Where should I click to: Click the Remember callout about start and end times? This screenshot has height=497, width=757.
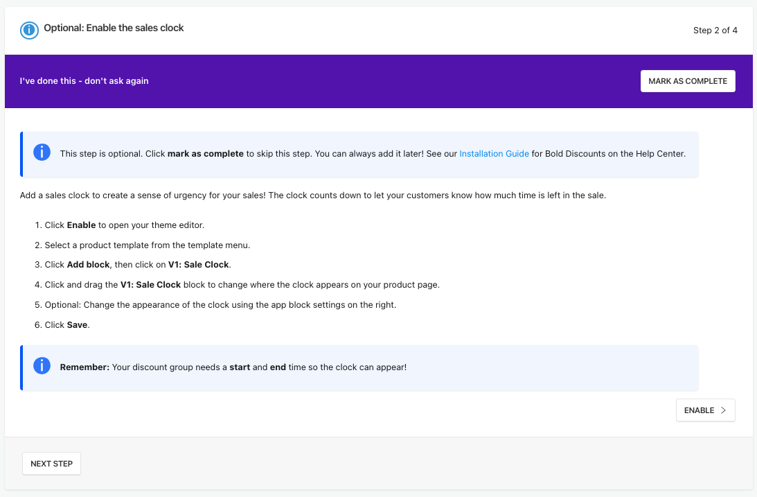pos(360,367)
